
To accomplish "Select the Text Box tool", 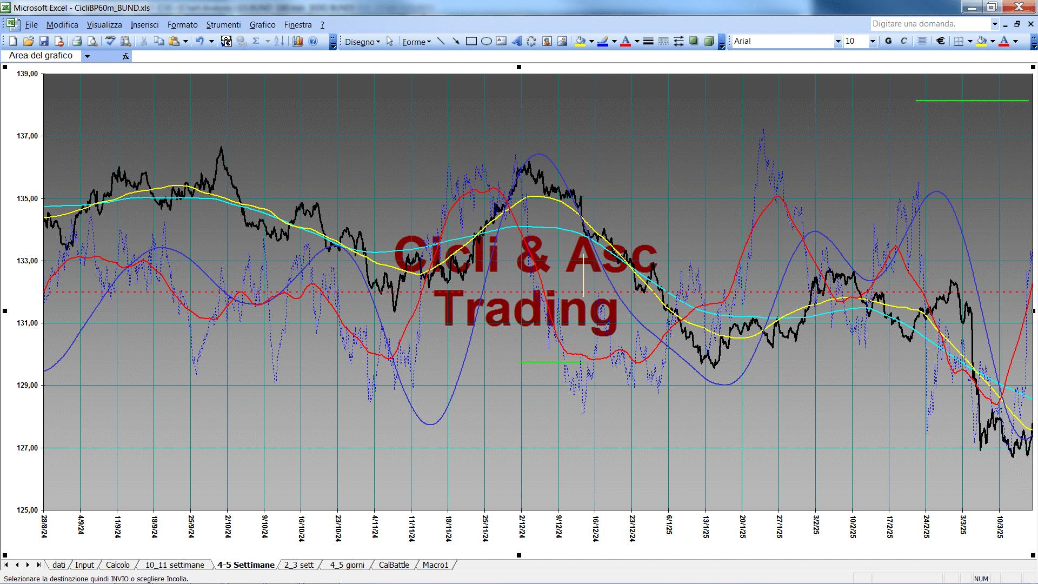I will [501, 41].
